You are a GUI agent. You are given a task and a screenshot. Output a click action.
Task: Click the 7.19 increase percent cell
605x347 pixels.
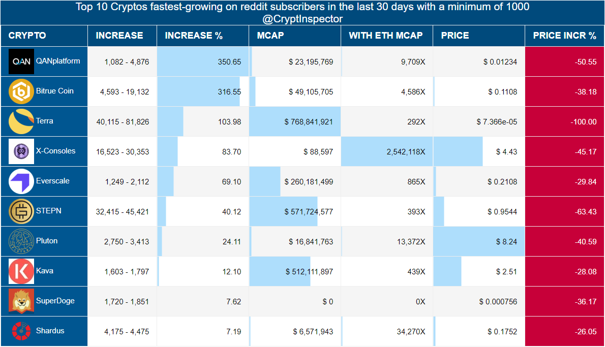(203, 332)
